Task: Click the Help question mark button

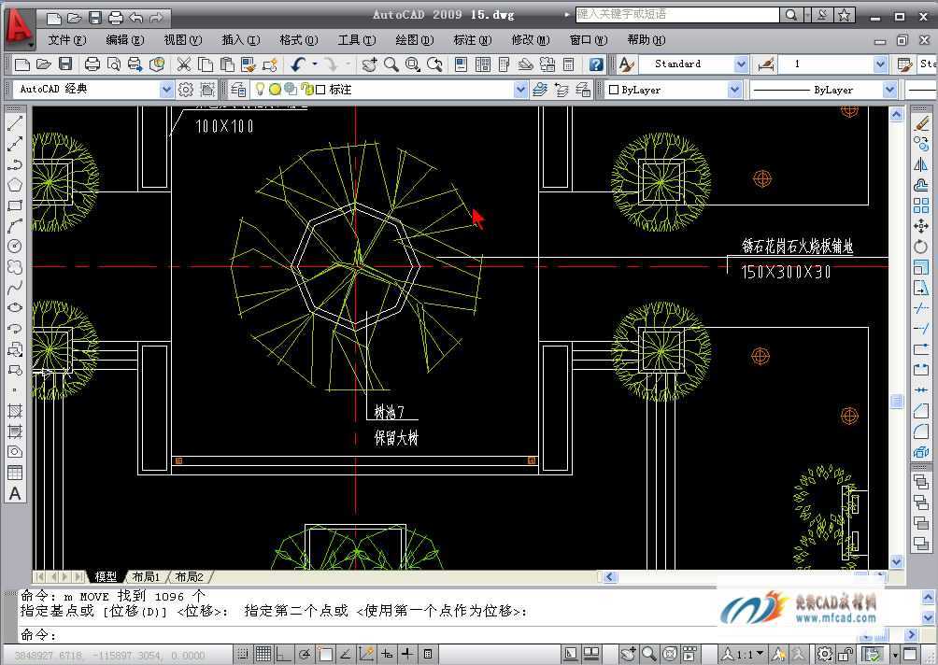Action: click(596, 64)
